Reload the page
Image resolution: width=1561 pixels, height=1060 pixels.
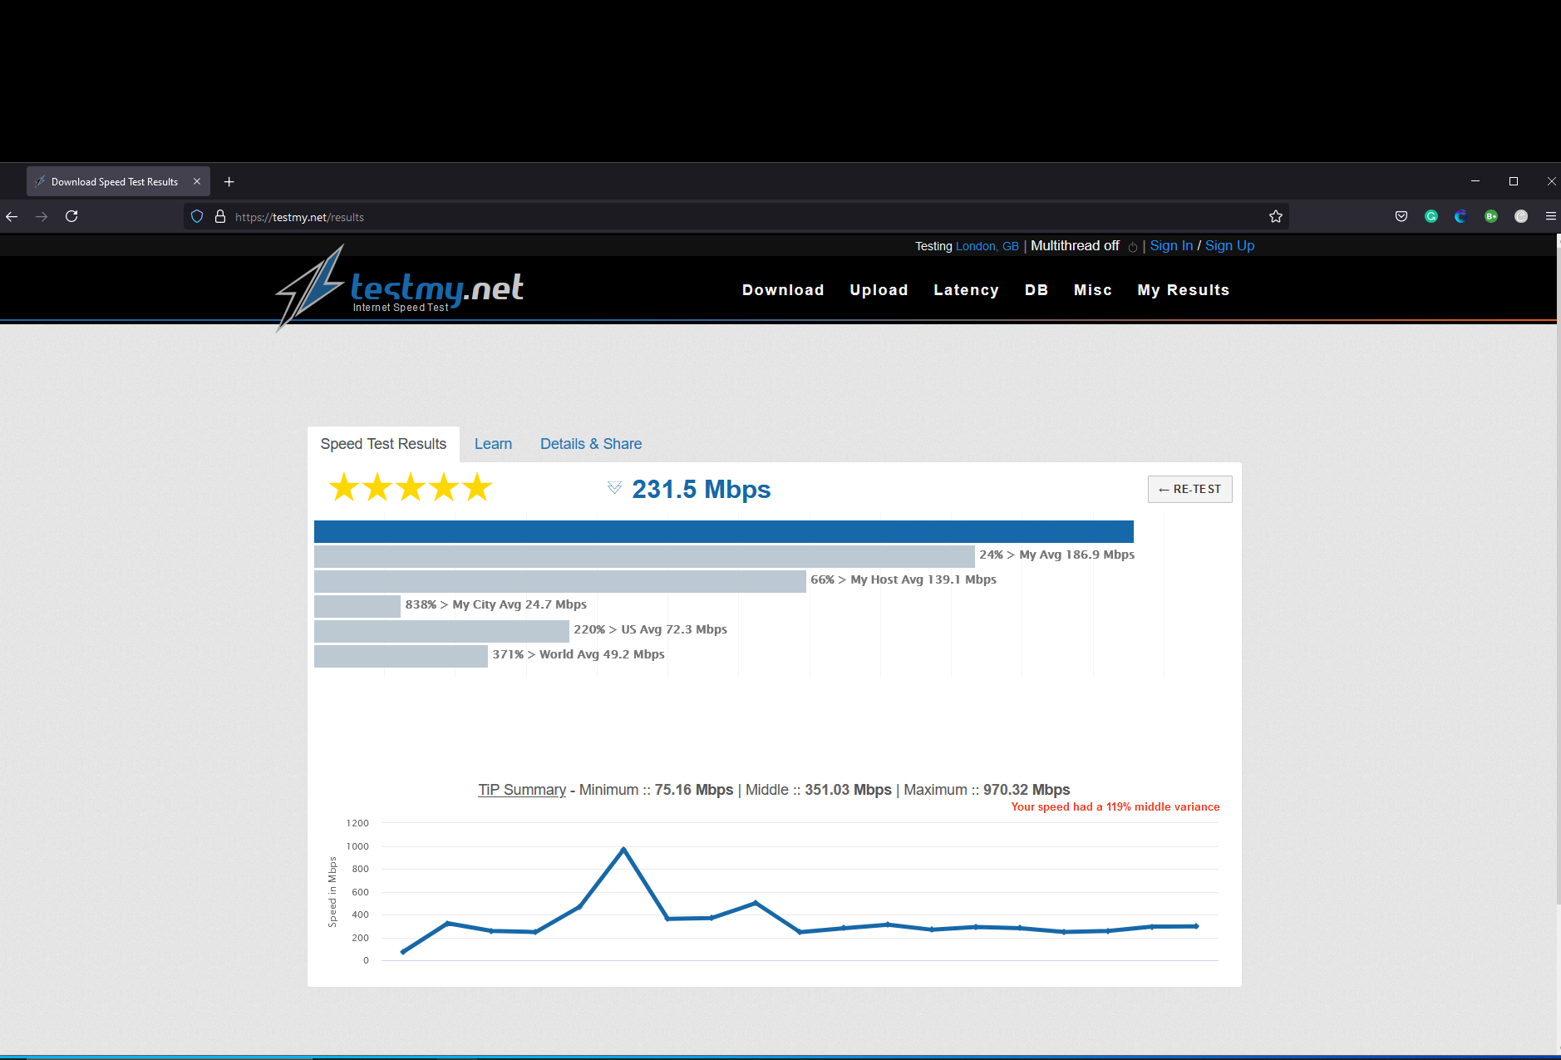[x=71, y=217]
